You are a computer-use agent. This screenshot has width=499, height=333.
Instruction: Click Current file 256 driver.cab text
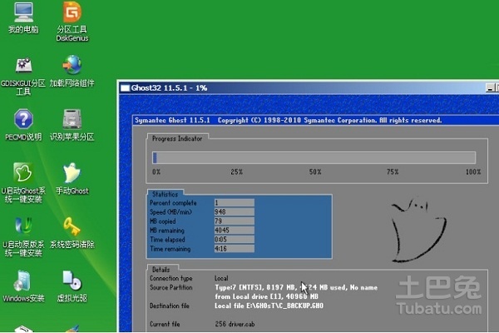click(x=235, y=324)
